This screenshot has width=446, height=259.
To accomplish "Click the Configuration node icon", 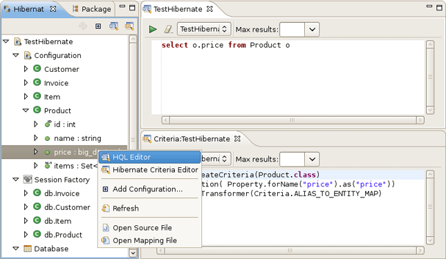I will point(28,55).
